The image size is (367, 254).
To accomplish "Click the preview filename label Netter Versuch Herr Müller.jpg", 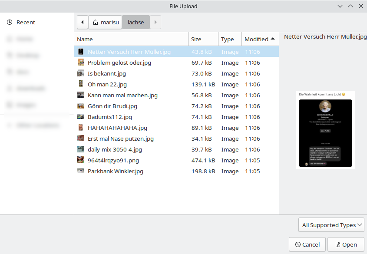I will pos(325,37).
